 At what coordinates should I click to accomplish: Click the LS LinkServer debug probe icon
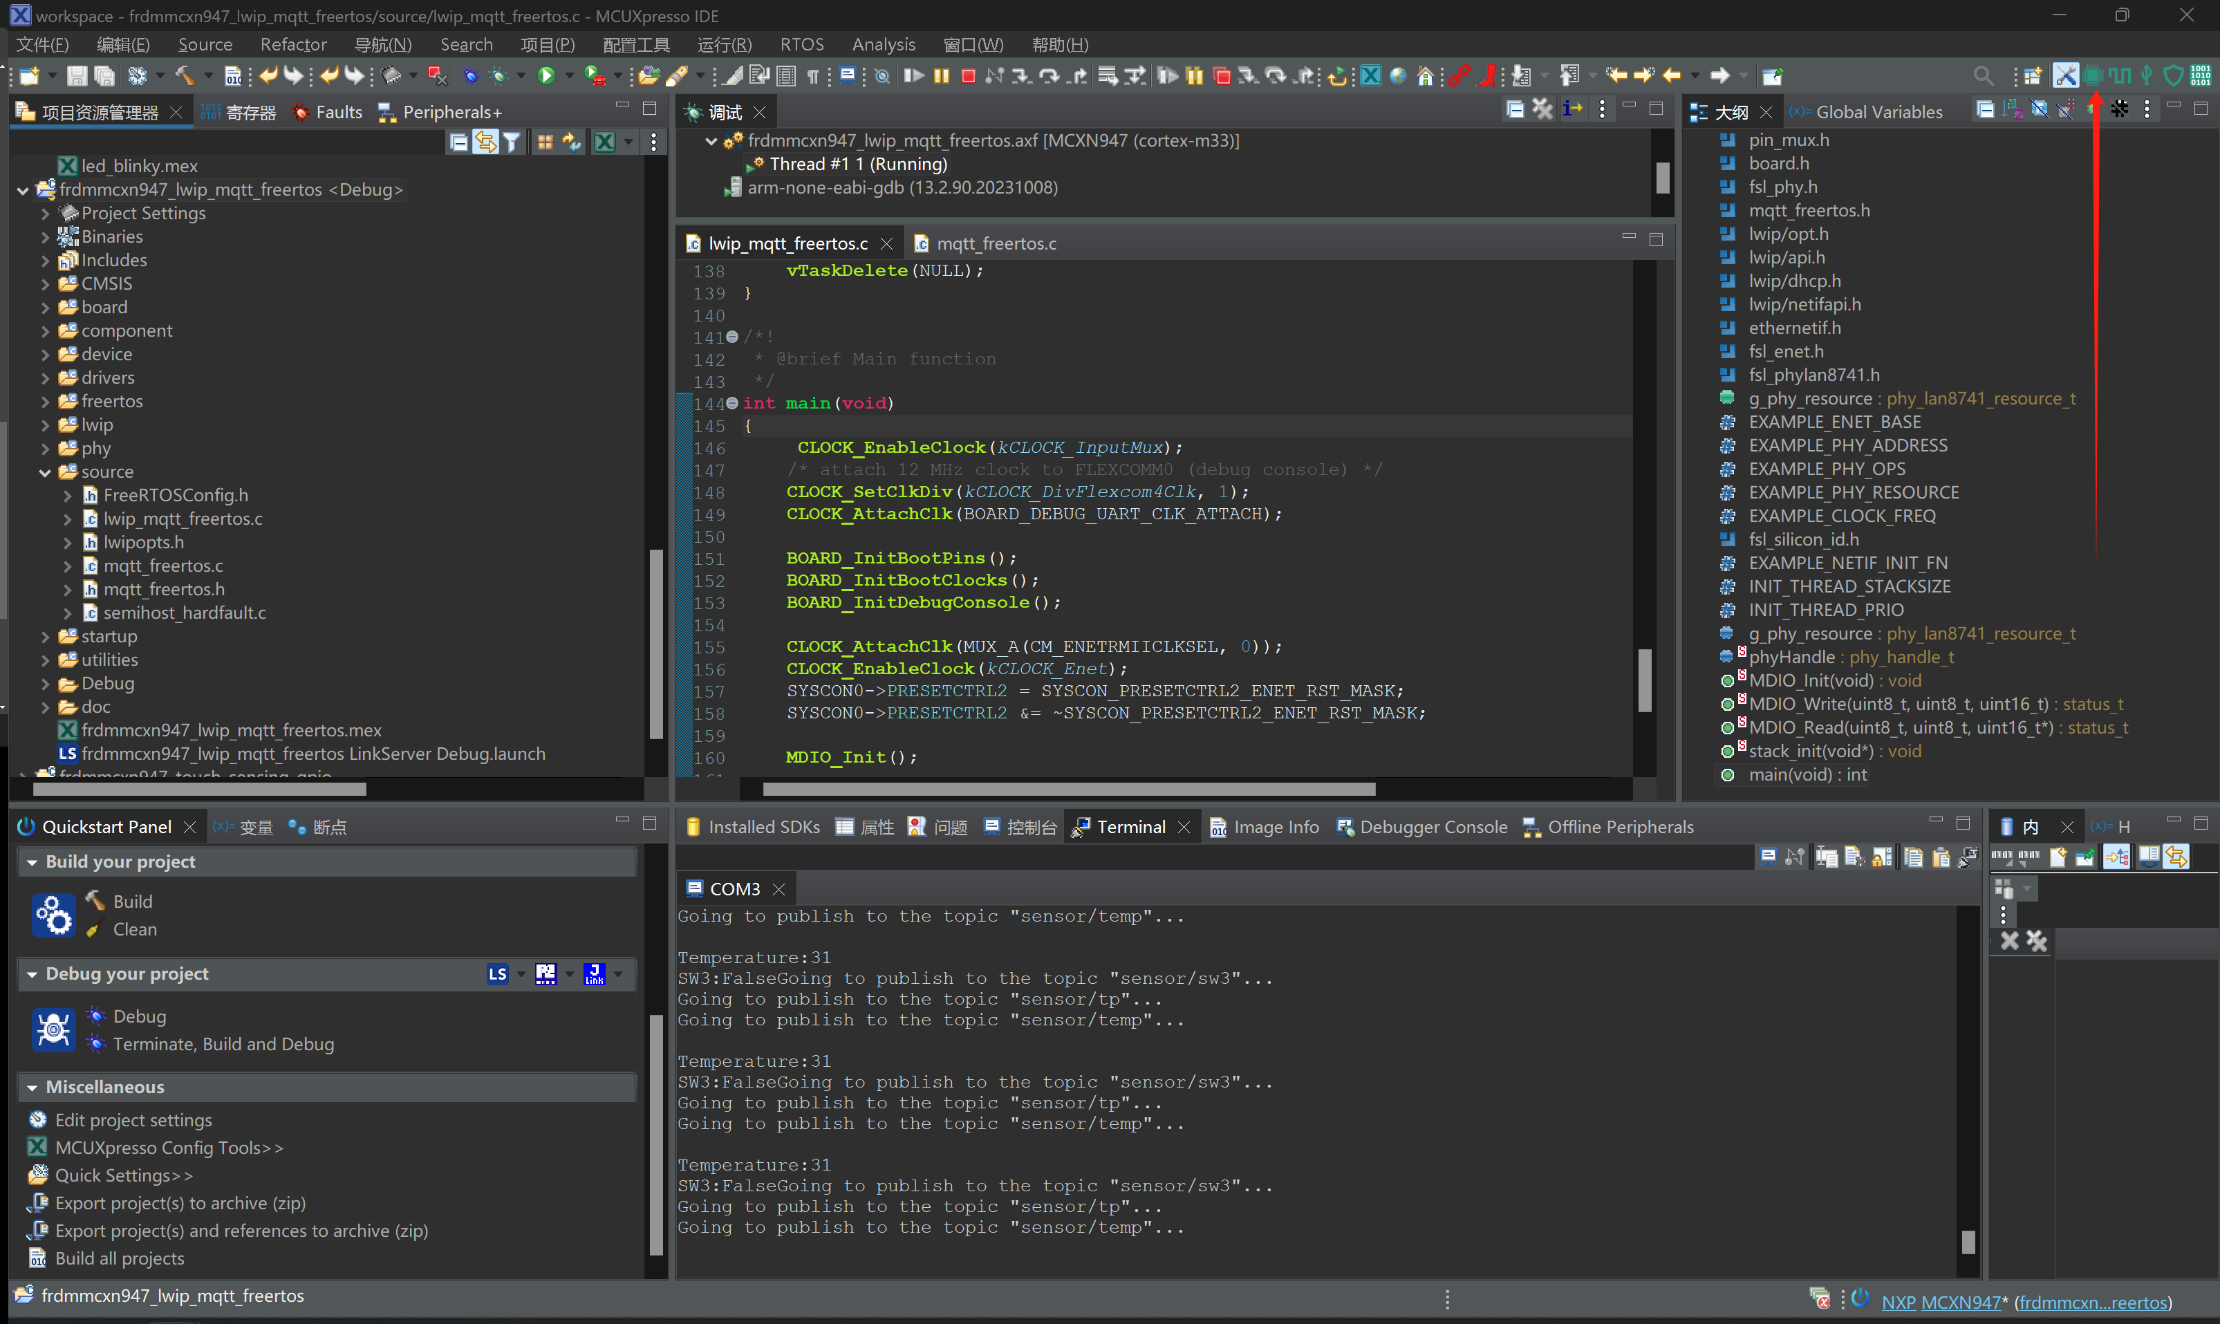[498, 974]
